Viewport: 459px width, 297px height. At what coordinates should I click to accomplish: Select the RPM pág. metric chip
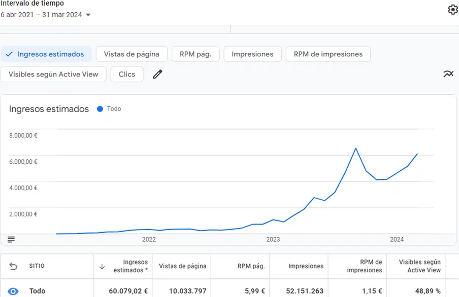coord(195,54)
